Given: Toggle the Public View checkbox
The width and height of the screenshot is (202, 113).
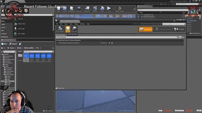Looking at the screenshot, I should (x=56, y=88).
